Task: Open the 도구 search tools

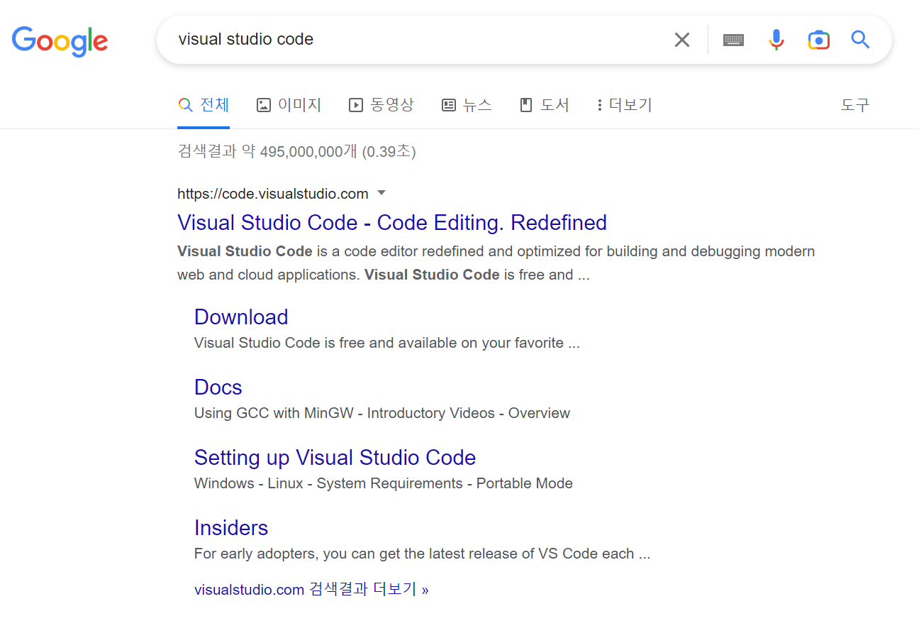Action: coord(854,105)
